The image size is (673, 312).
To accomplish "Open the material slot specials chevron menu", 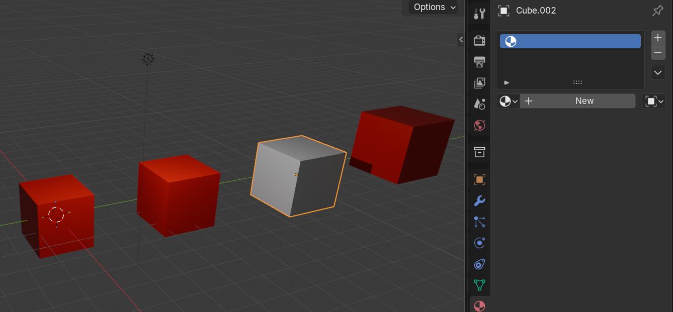I will tap(658, 73).
